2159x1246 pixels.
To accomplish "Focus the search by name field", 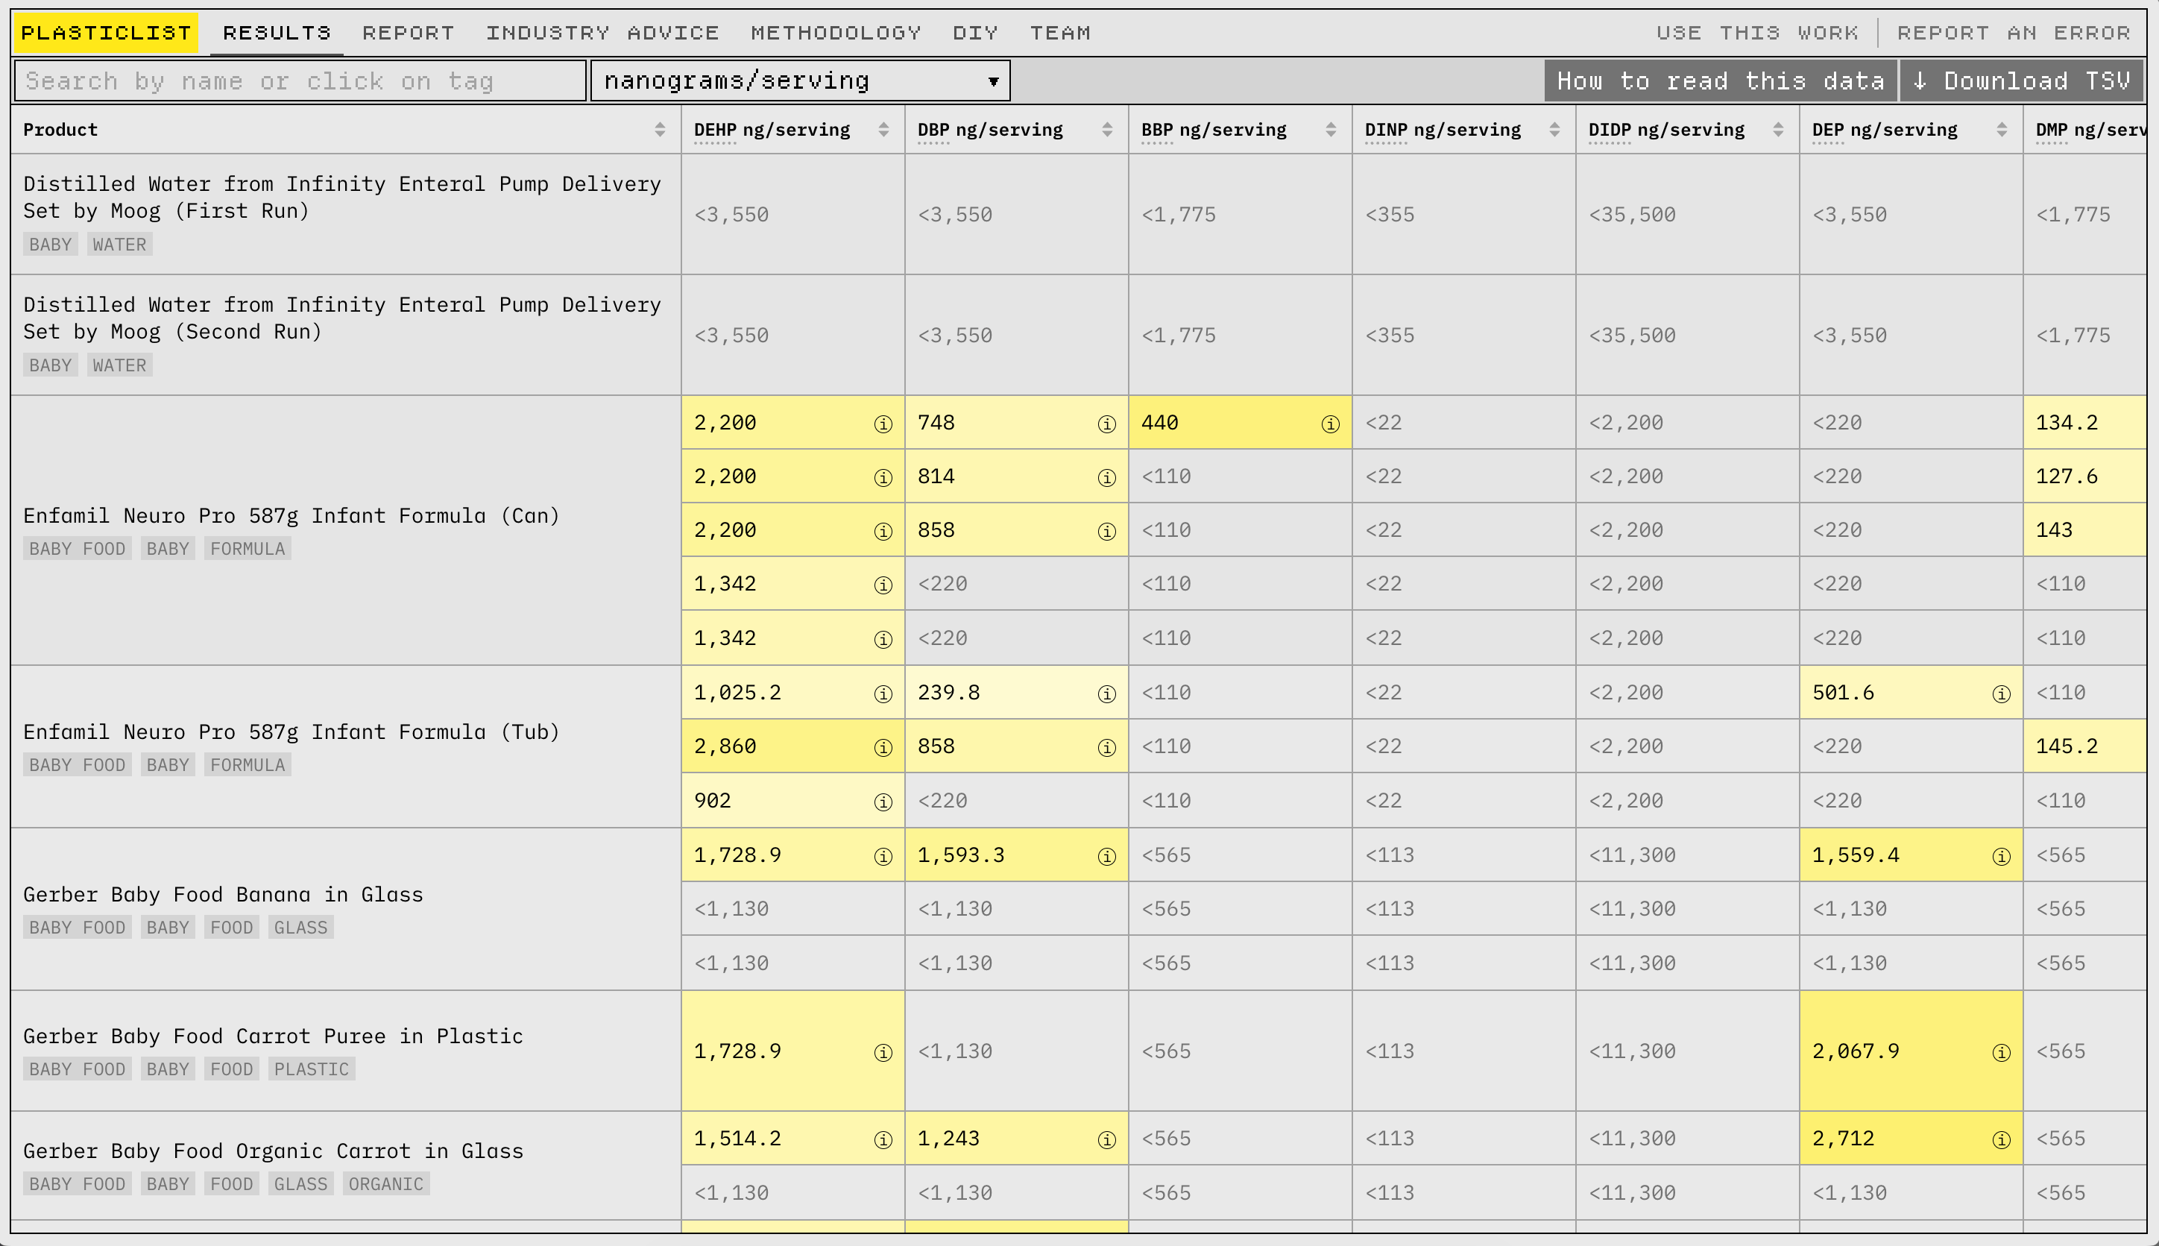I will tap(300, 81).
